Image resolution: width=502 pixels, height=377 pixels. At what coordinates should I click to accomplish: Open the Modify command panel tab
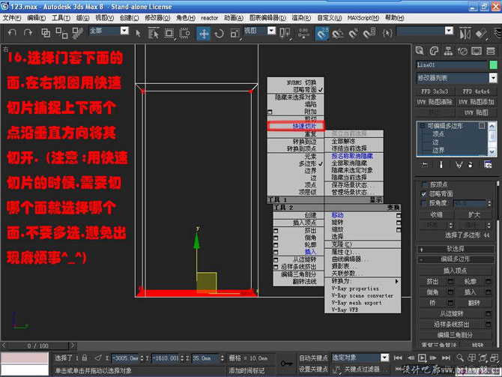point(434,51)
